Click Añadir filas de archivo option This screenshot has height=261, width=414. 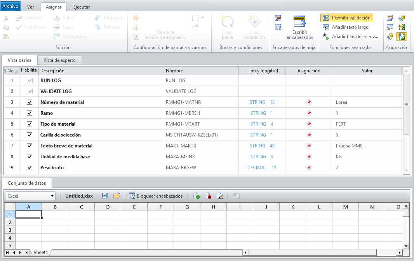350,37
